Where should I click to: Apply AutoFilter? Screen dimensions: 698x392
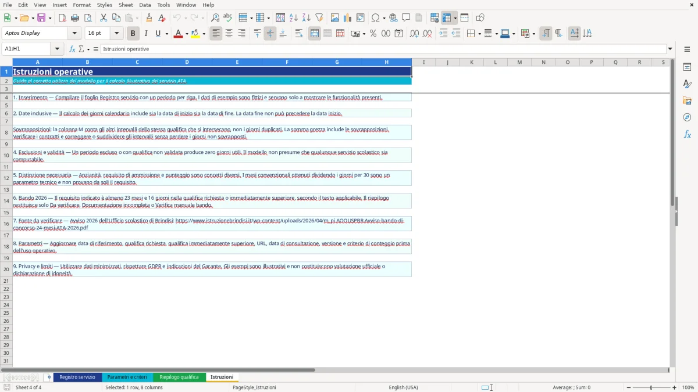(x=319, y=18)
